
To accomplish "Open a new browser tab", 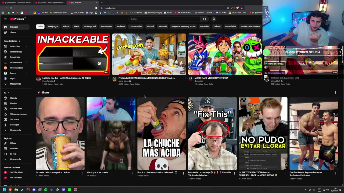I will tap(102, 3).
